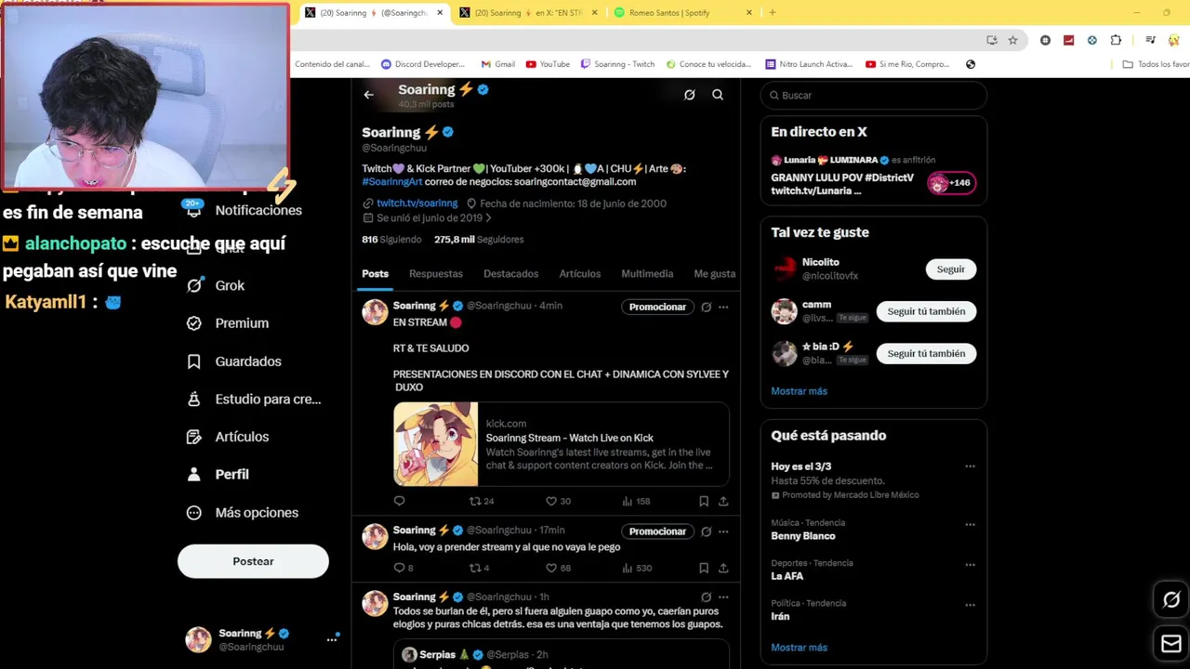The width and height of the screenshot is (1190, 669).
Task: Open Grok icon in the Soarinng profile header
Action: pos(690,95)
